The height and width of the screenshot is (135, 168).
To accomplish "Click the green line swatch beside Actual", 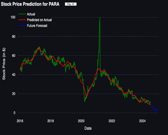I will click(22, 14).
